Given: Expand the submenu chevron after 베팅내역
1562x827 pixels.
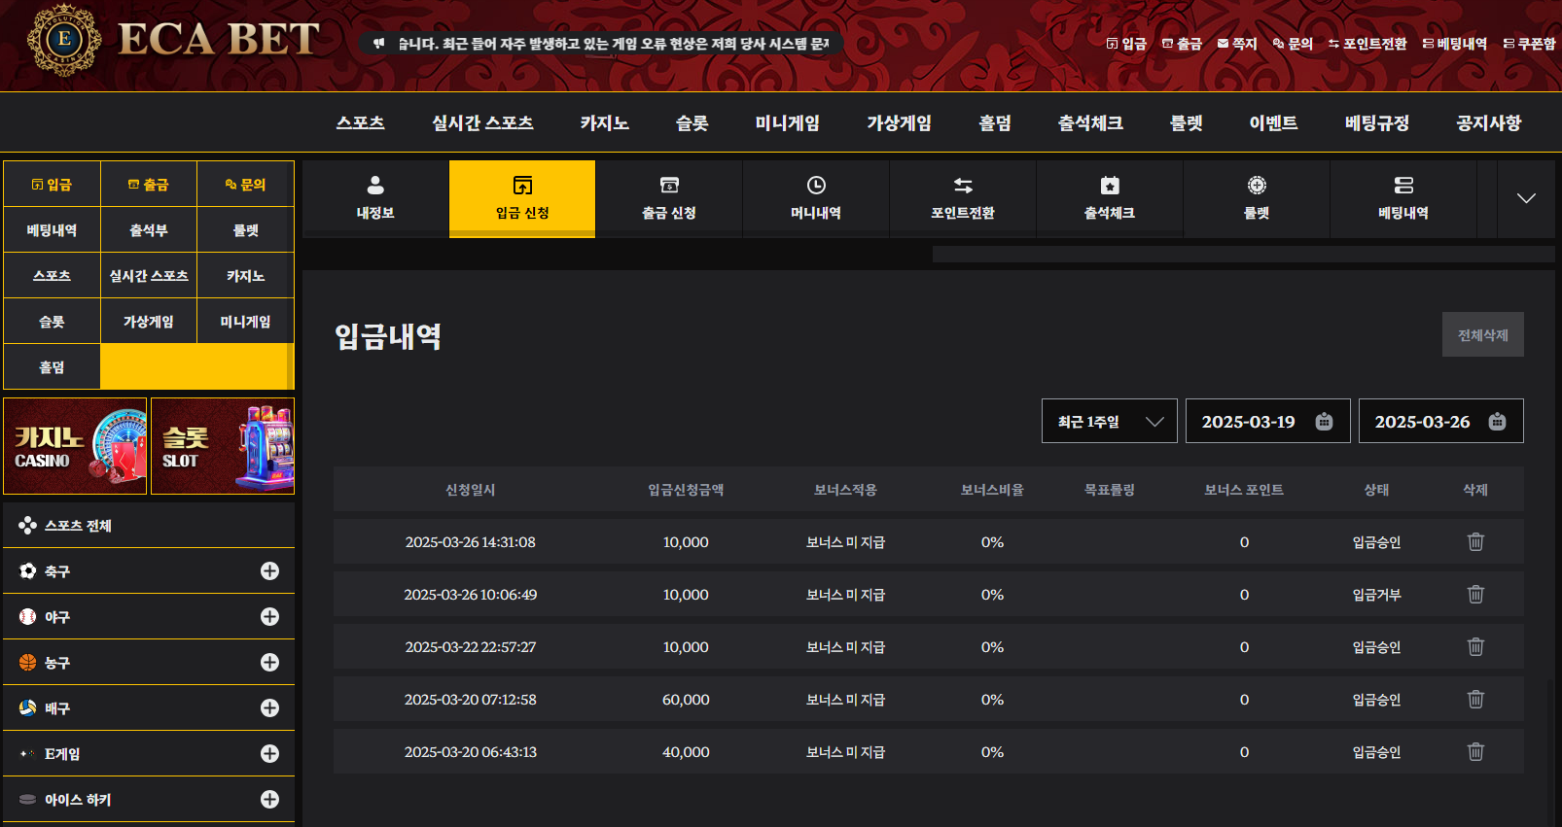Looking at the screenshot, I should point(1526,198).
